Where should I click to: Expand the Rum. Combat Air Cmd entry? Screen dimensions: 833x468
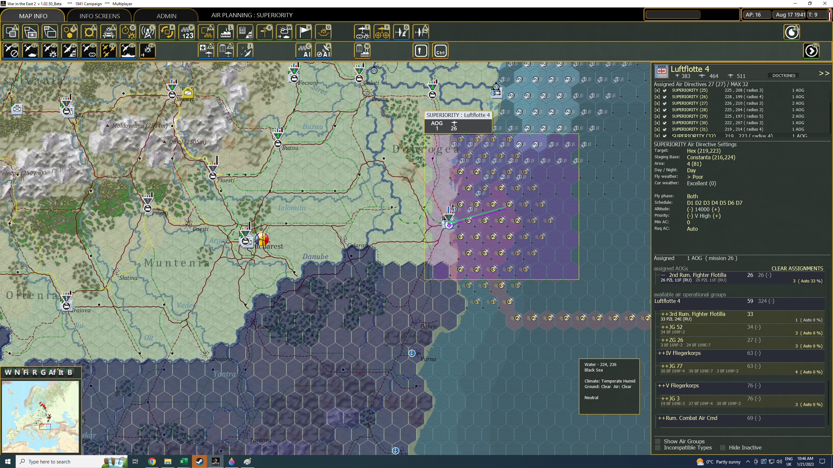tap(662, 418)
